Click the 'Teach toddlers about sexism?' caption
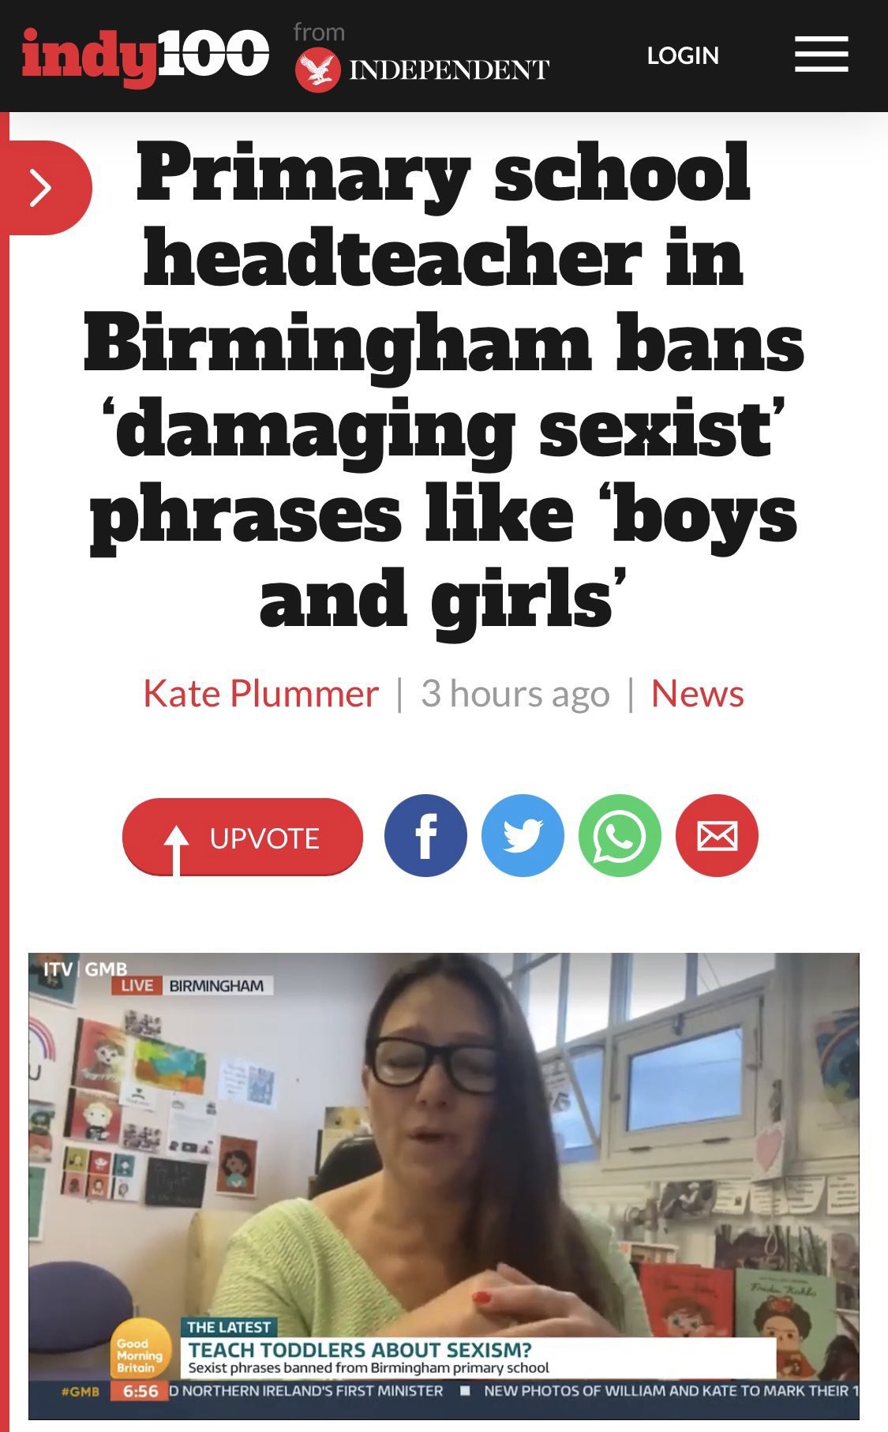The image size is (888, 1432). [x=360, y=1349]
